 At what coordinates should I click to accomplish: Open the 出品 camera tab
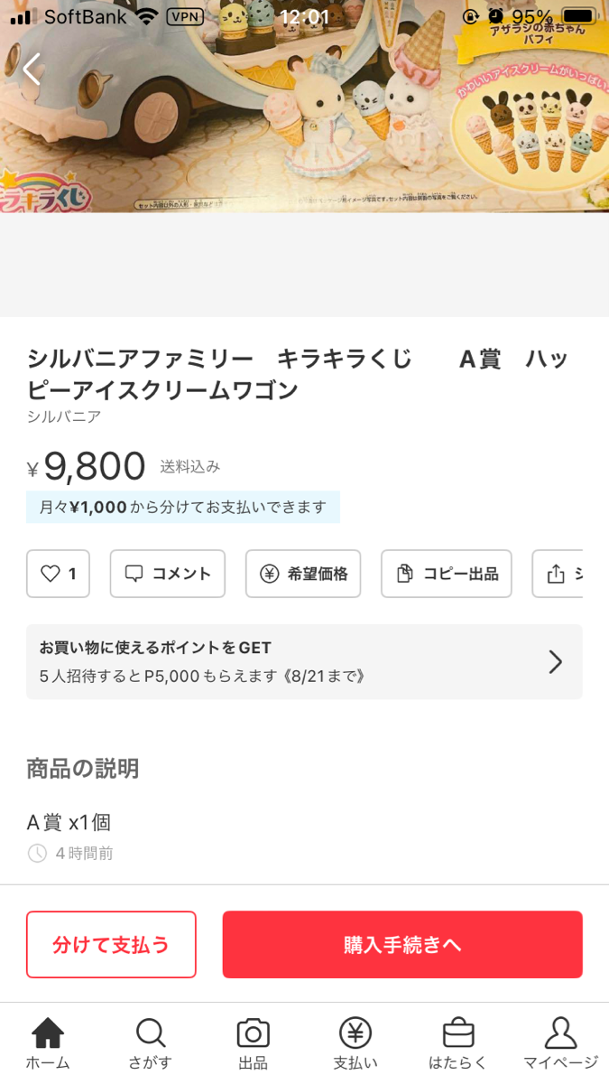point(253,1043)
